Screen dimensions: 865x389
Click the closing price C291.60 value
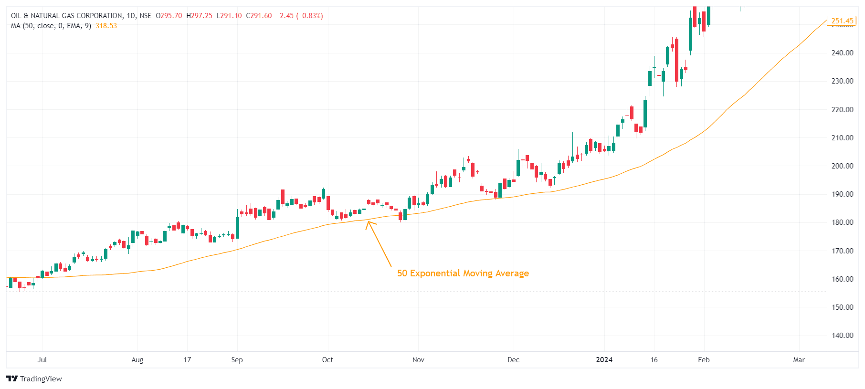pos(259,16)
